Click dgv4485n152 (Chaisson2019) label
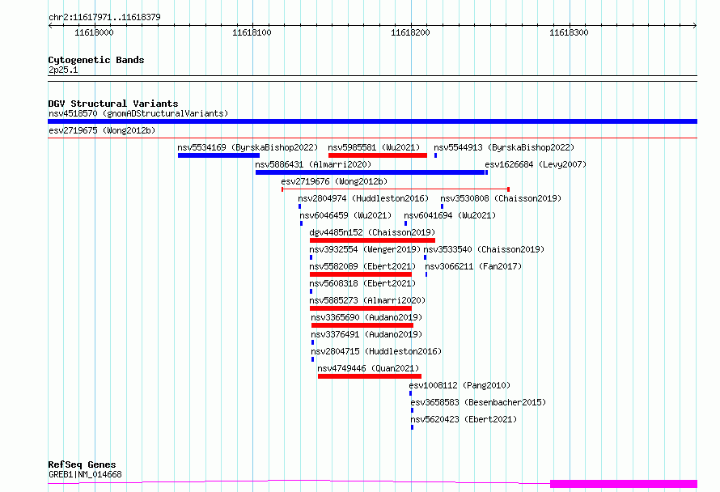Image resolution: width=720 pixels, height=492 pixels. 372,232
